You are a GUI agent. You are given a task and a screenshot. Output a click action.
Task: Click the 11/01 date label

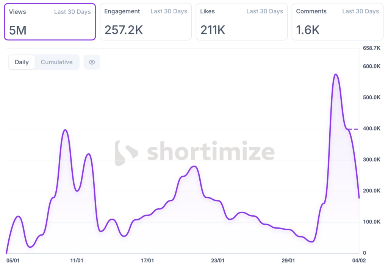pos(77,261)
